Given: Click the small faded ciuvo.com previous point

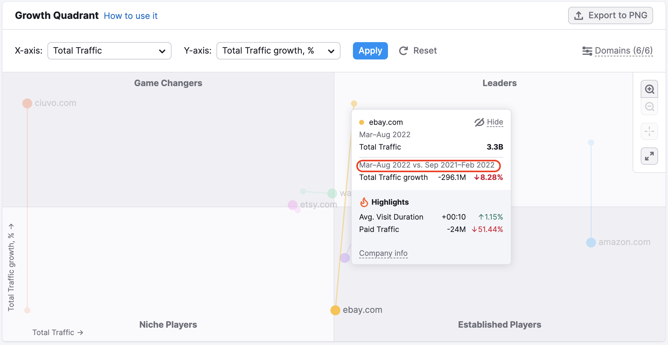Looking at the screenshot, I should (x=27, y=310).
